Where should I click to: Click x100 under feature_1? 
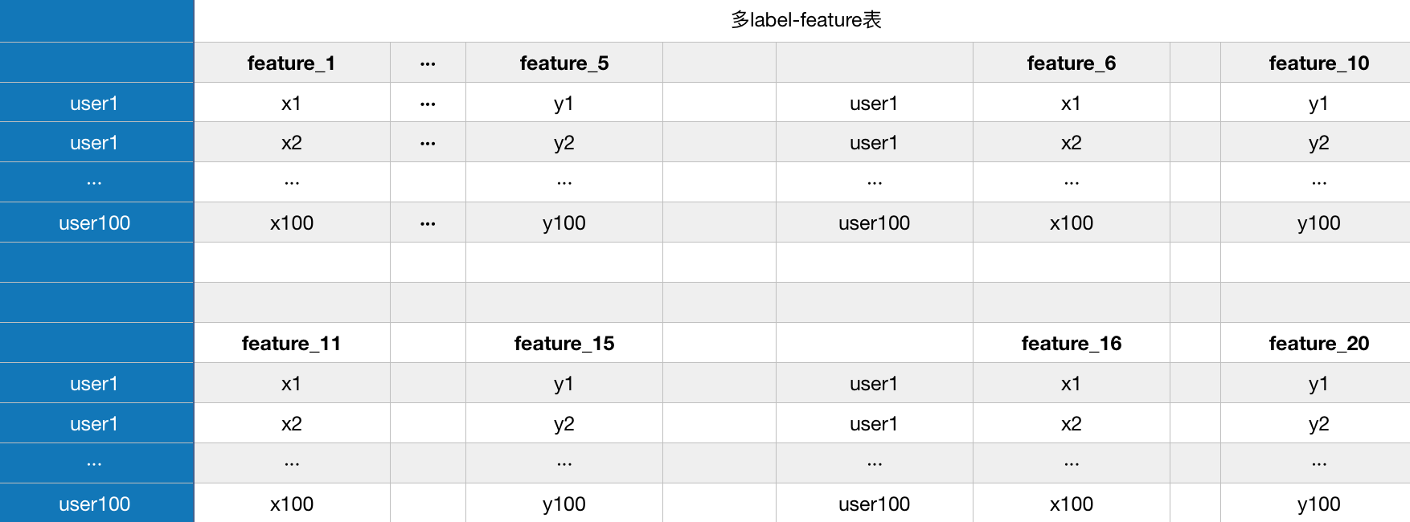[x=292, y=222]
